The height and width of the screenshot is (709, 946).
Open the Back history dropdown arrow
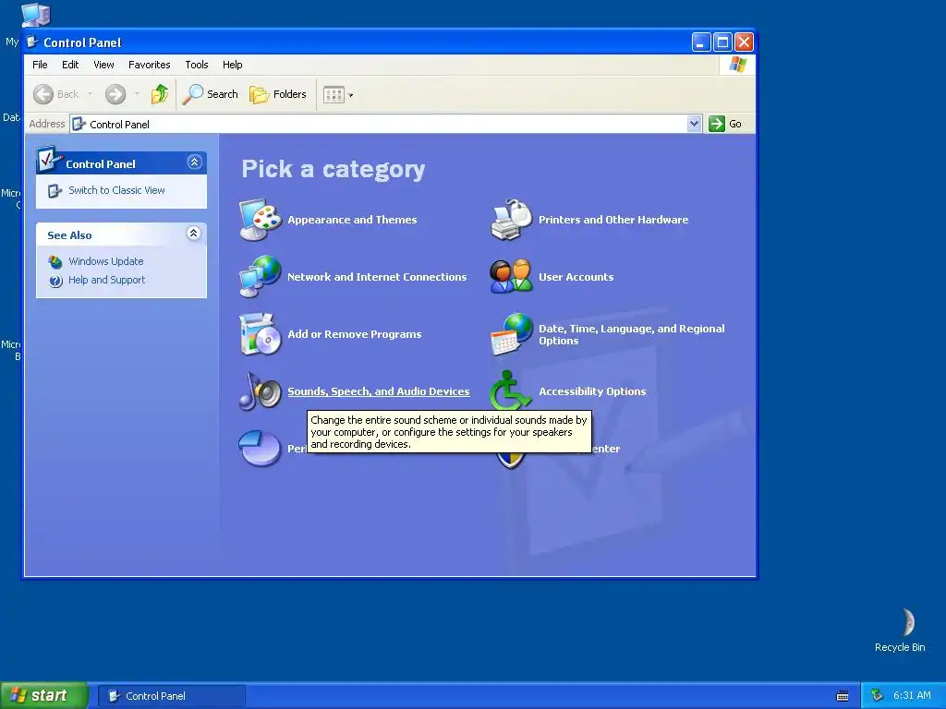pyautogui.click(x=91, y=94)
